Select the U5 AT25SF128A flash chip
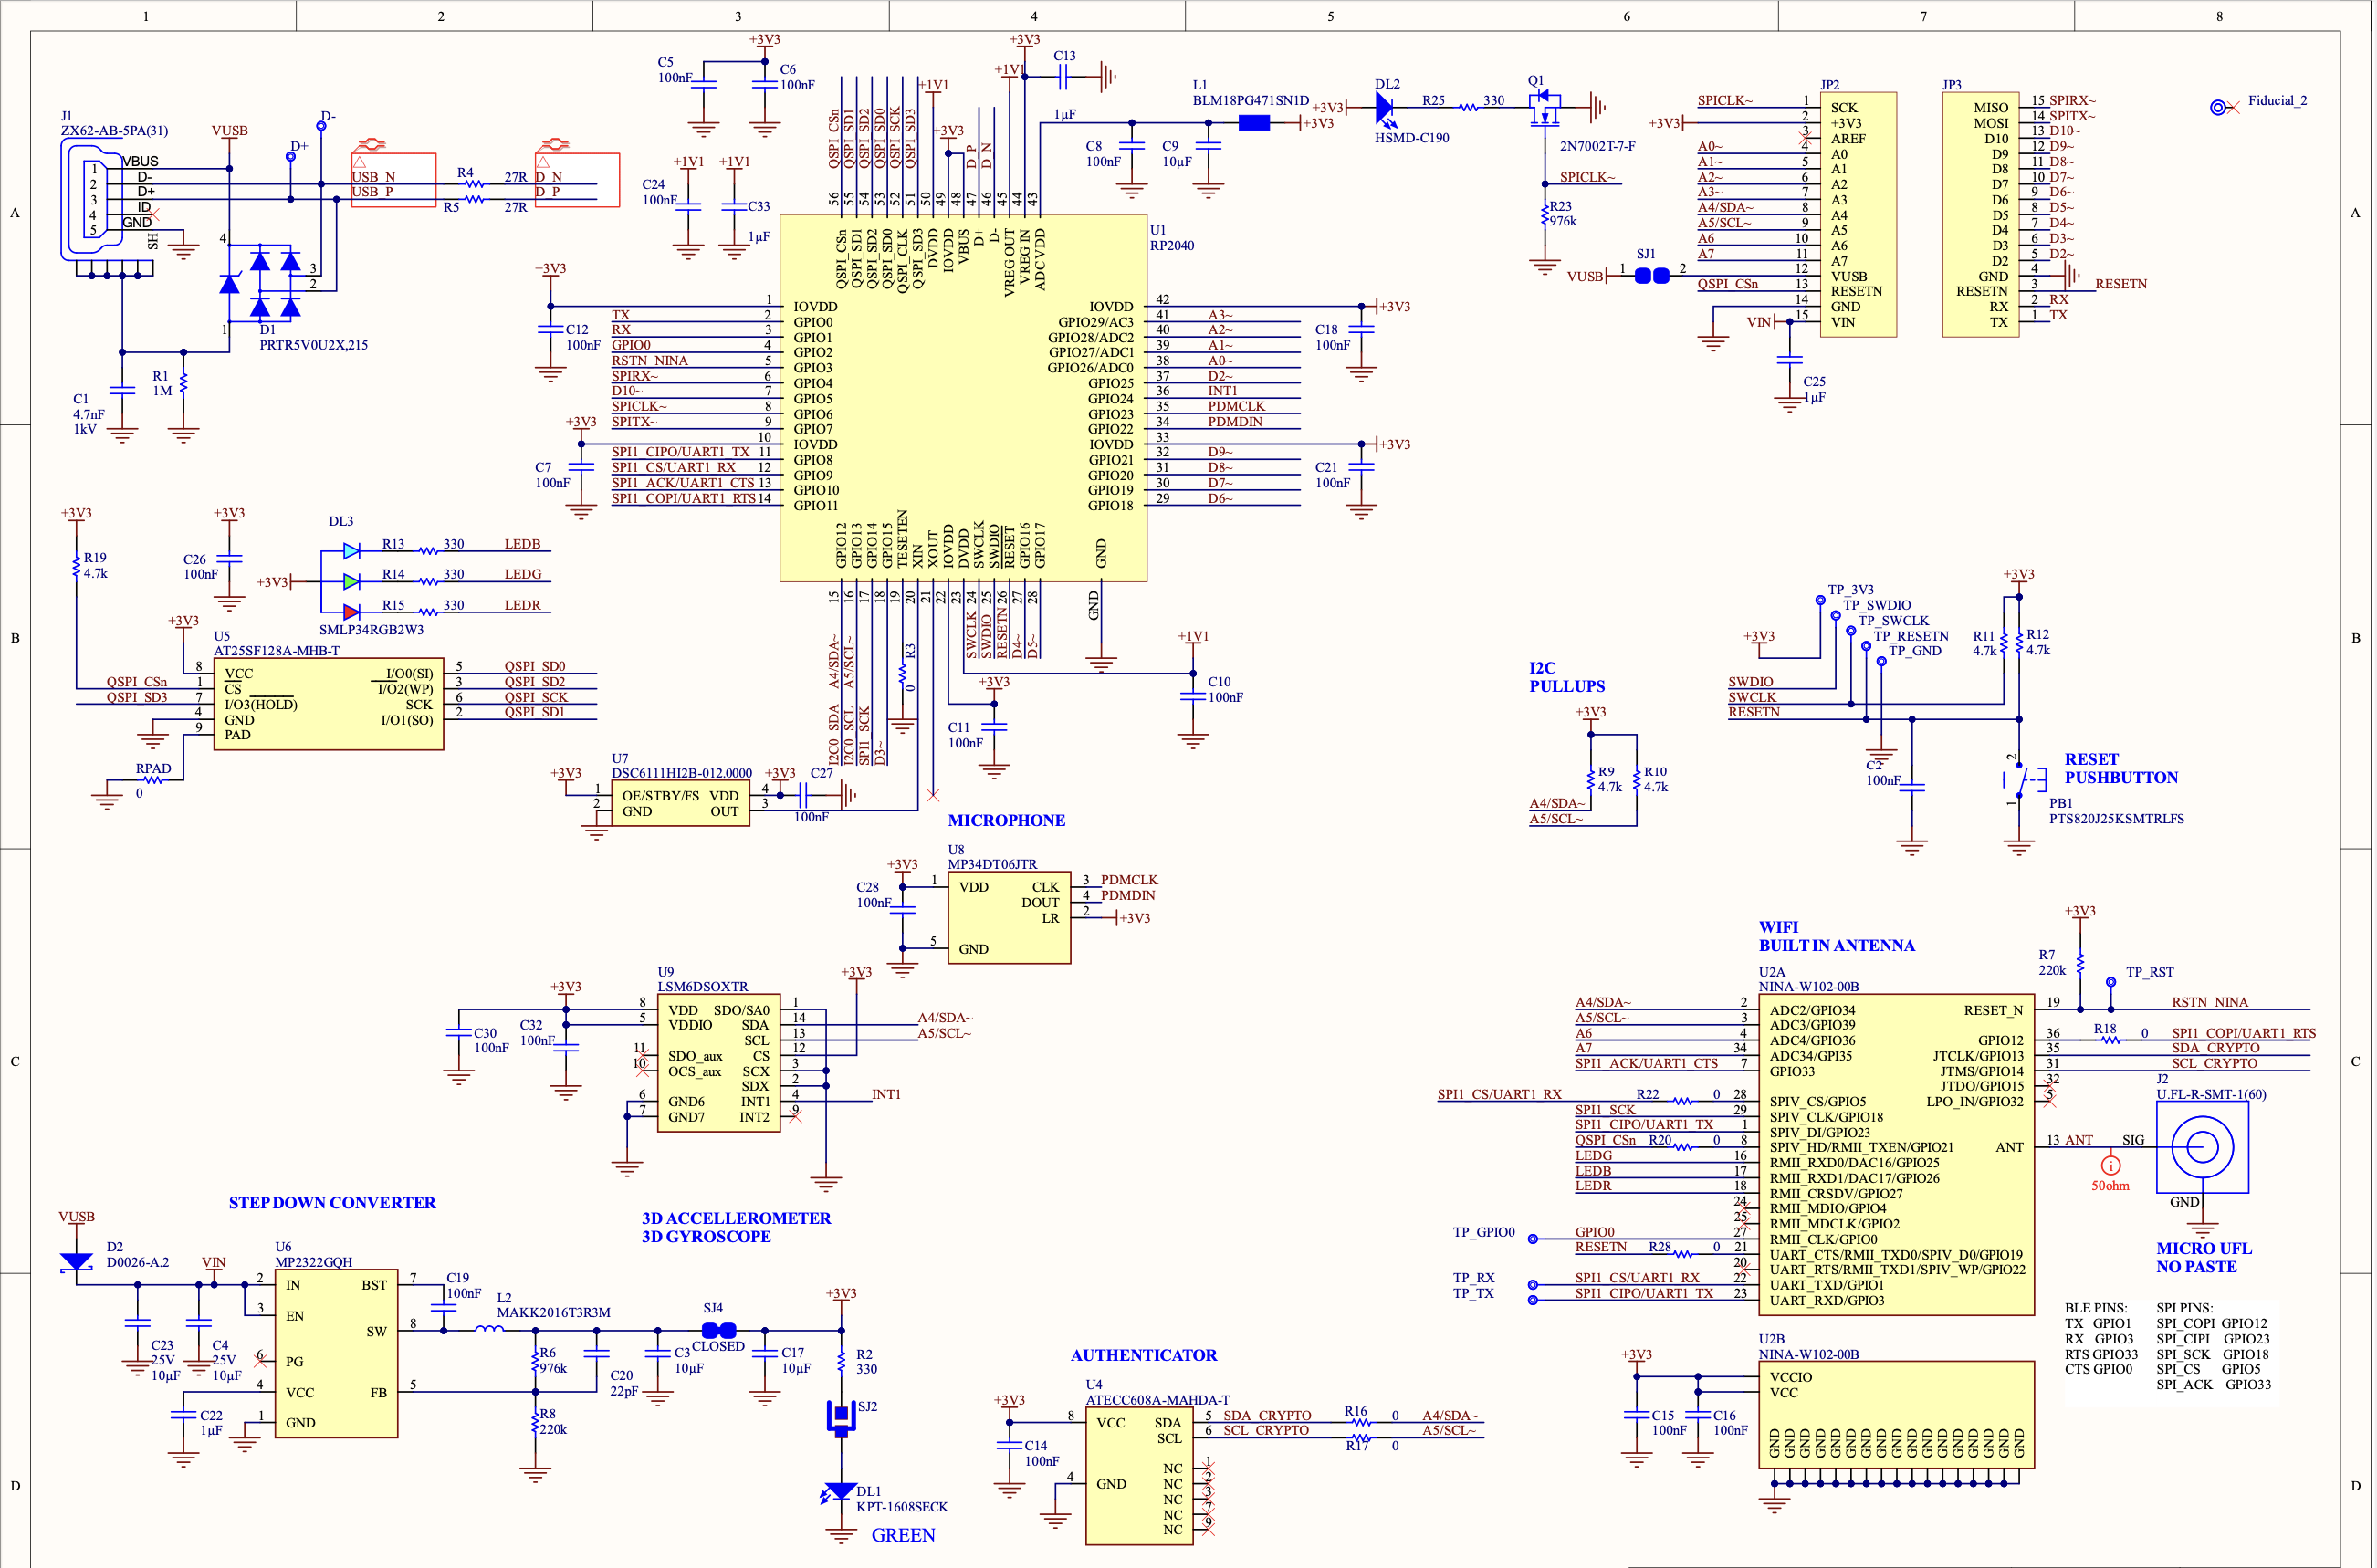The width and height of the screenshot is (2377, 1568). 329,705
